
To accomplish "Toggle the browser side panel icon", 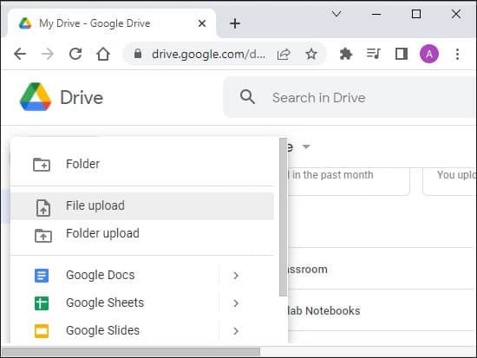I will pos(402,54).
